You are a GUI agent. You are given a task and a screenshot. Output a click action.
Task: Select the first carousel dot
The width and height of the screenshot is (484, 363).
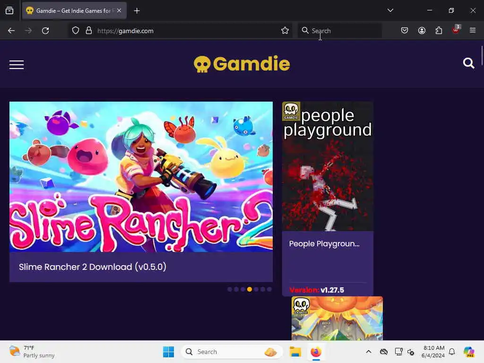(x=230, y=289)
